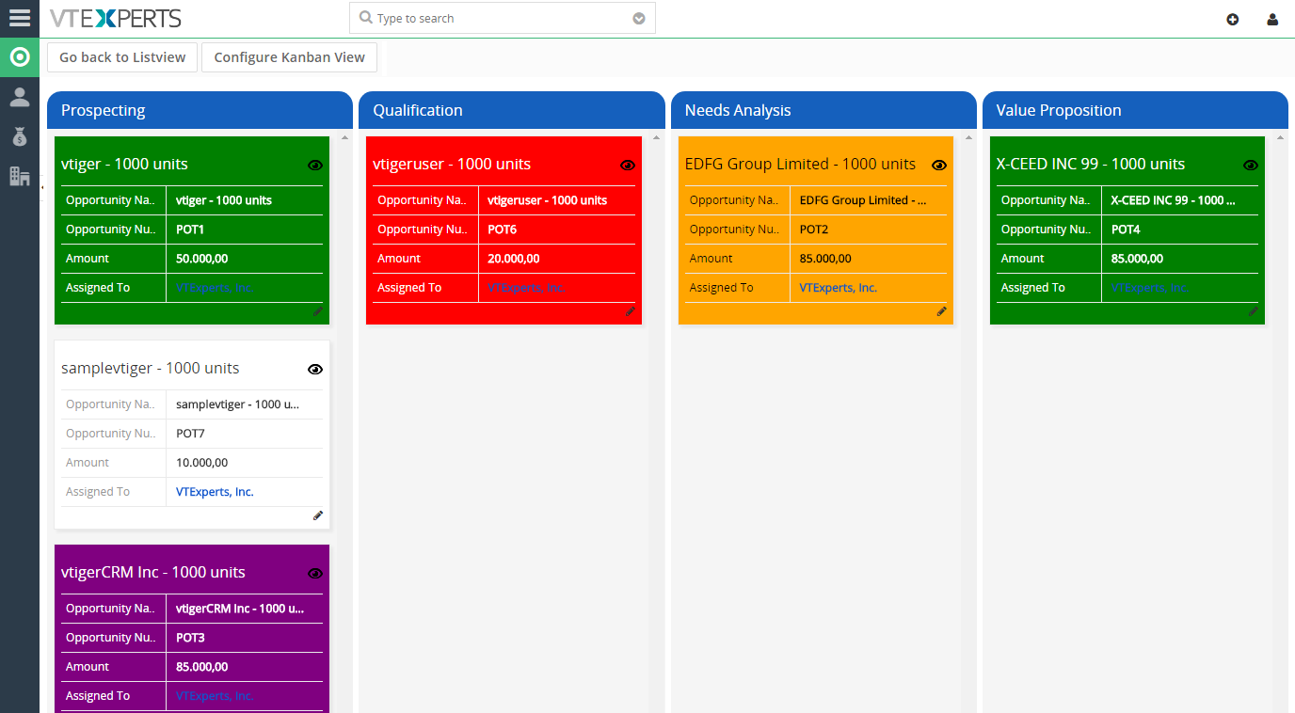Click into the Type to search field

coord(502,18)
